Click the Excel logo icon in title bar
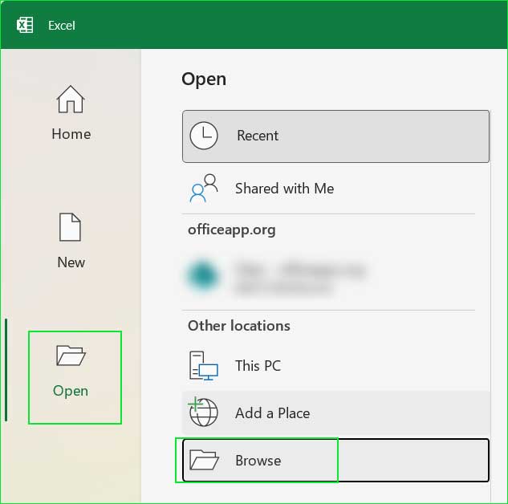Screen dimensions: 508x504 [25, 25]
